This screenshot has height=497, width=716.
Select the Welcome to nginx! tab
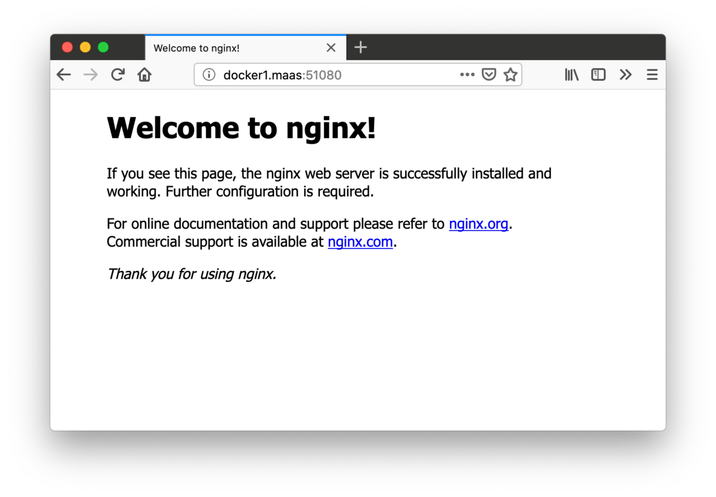click(245, 48)
